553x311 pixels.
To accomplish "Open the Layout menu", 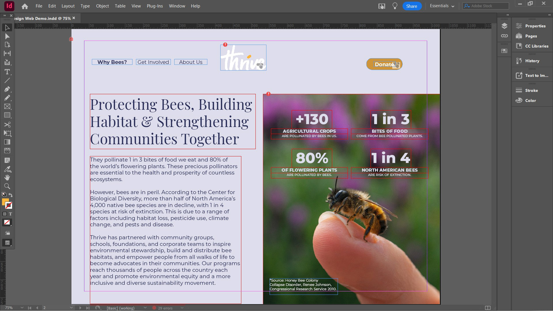I will pyautogui.click(x=68, y=6).
